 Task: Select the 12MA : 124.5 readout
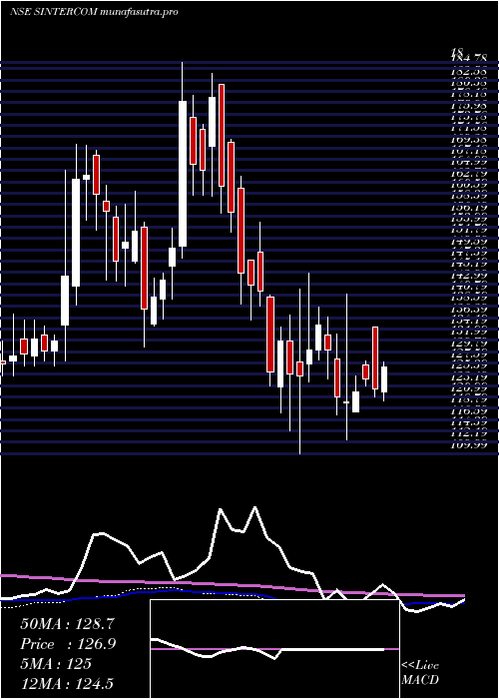pyautogui.click(x=67, y=683)
